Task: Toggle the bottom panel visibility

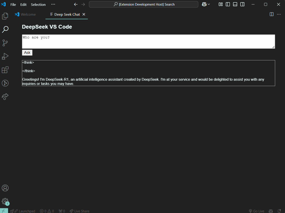Action: 235,4
